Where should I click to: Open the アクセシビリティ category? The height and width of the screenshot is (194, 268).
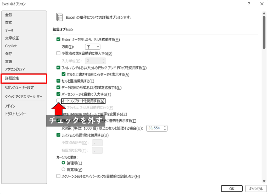click(x=15, y=69)
